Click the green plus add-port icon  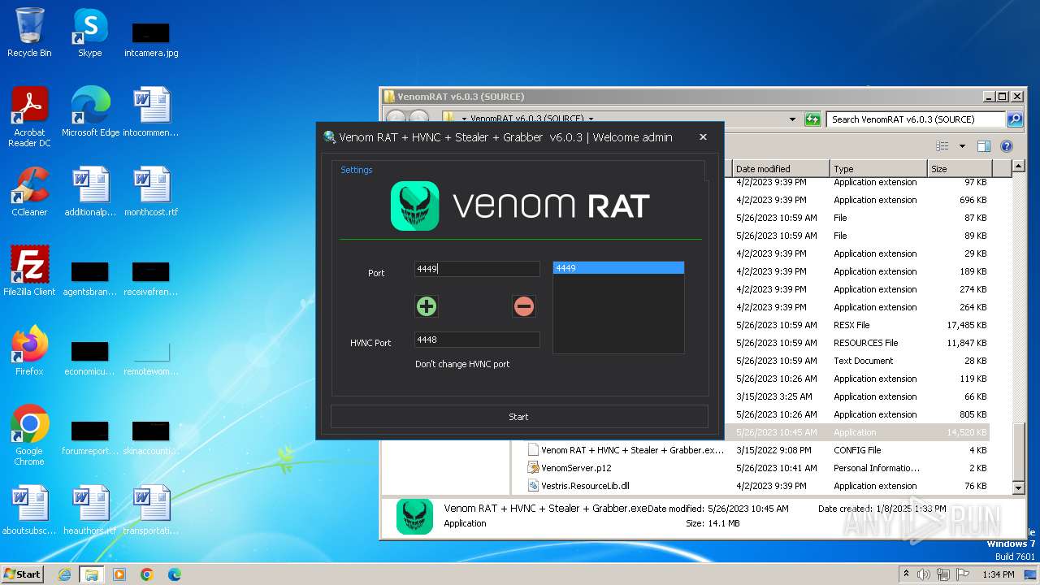(x=427, y=306)
